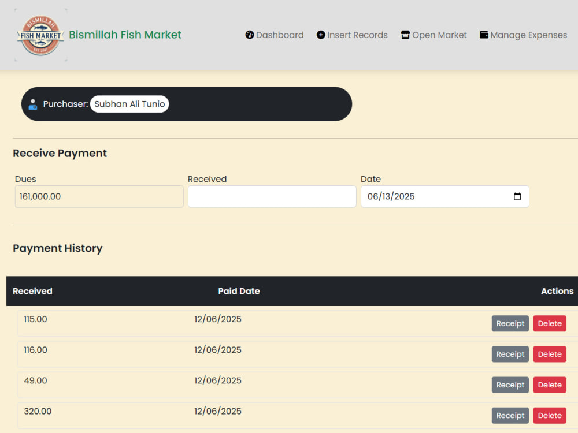Click the paid date in the 115.00 row
This screenshot has height=433, width=578.
218,319
